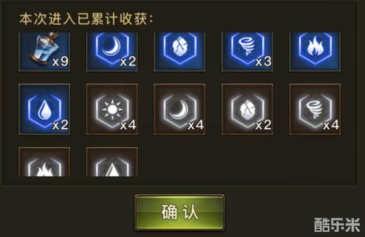Select the white sun rune x4
Image resolution: width=365 pixels, height=237 pixels.
tap(112, 109)
